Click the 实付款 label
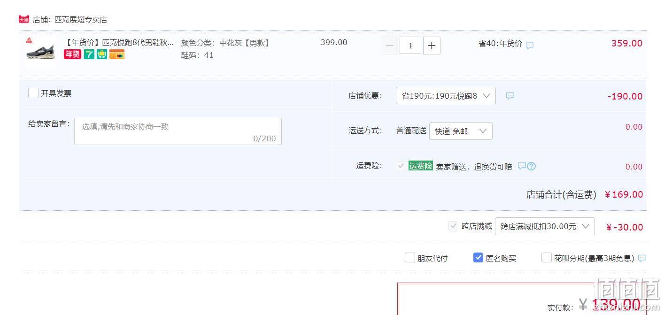This screenshot has width=664, height=315. click(560, 308)
